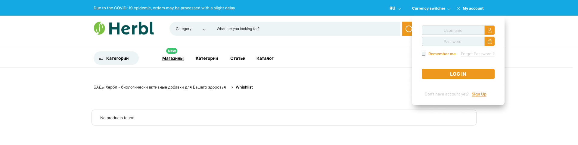Click the orange LOG IN button
Image resolution: width=578 pixels, height=145 pixels.
pos(458,74)
